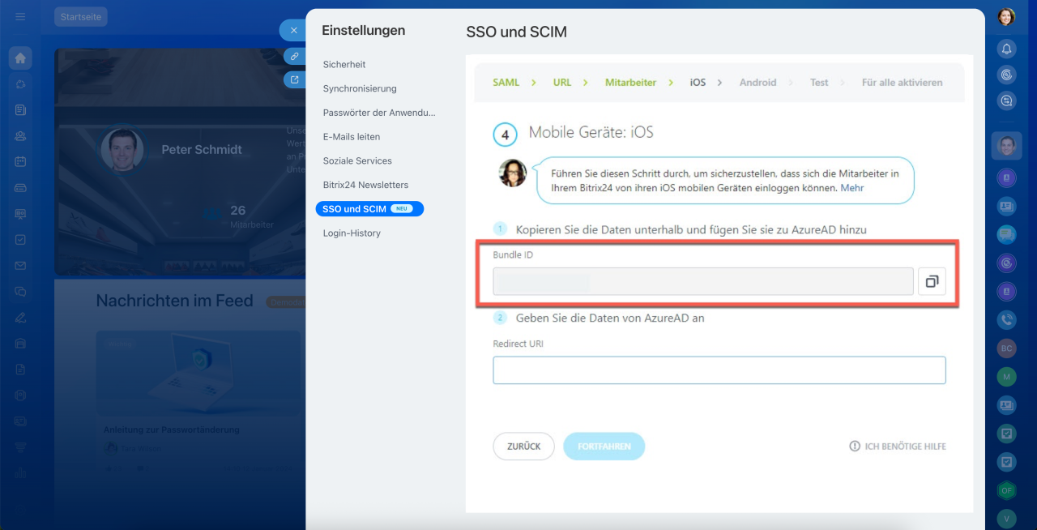Copy the link via chain icon
The width and height of the screenshot is (1037, 530).
(295, 57)
